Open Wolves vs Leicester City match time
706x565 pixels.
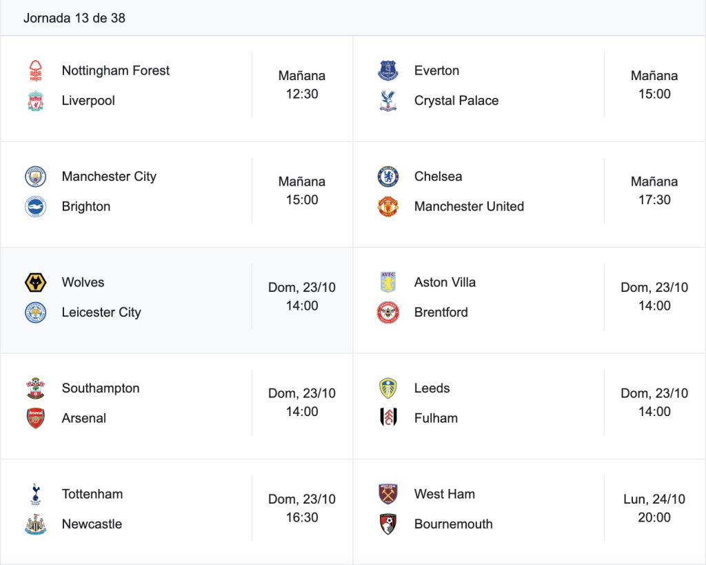(x=302, y=297)
